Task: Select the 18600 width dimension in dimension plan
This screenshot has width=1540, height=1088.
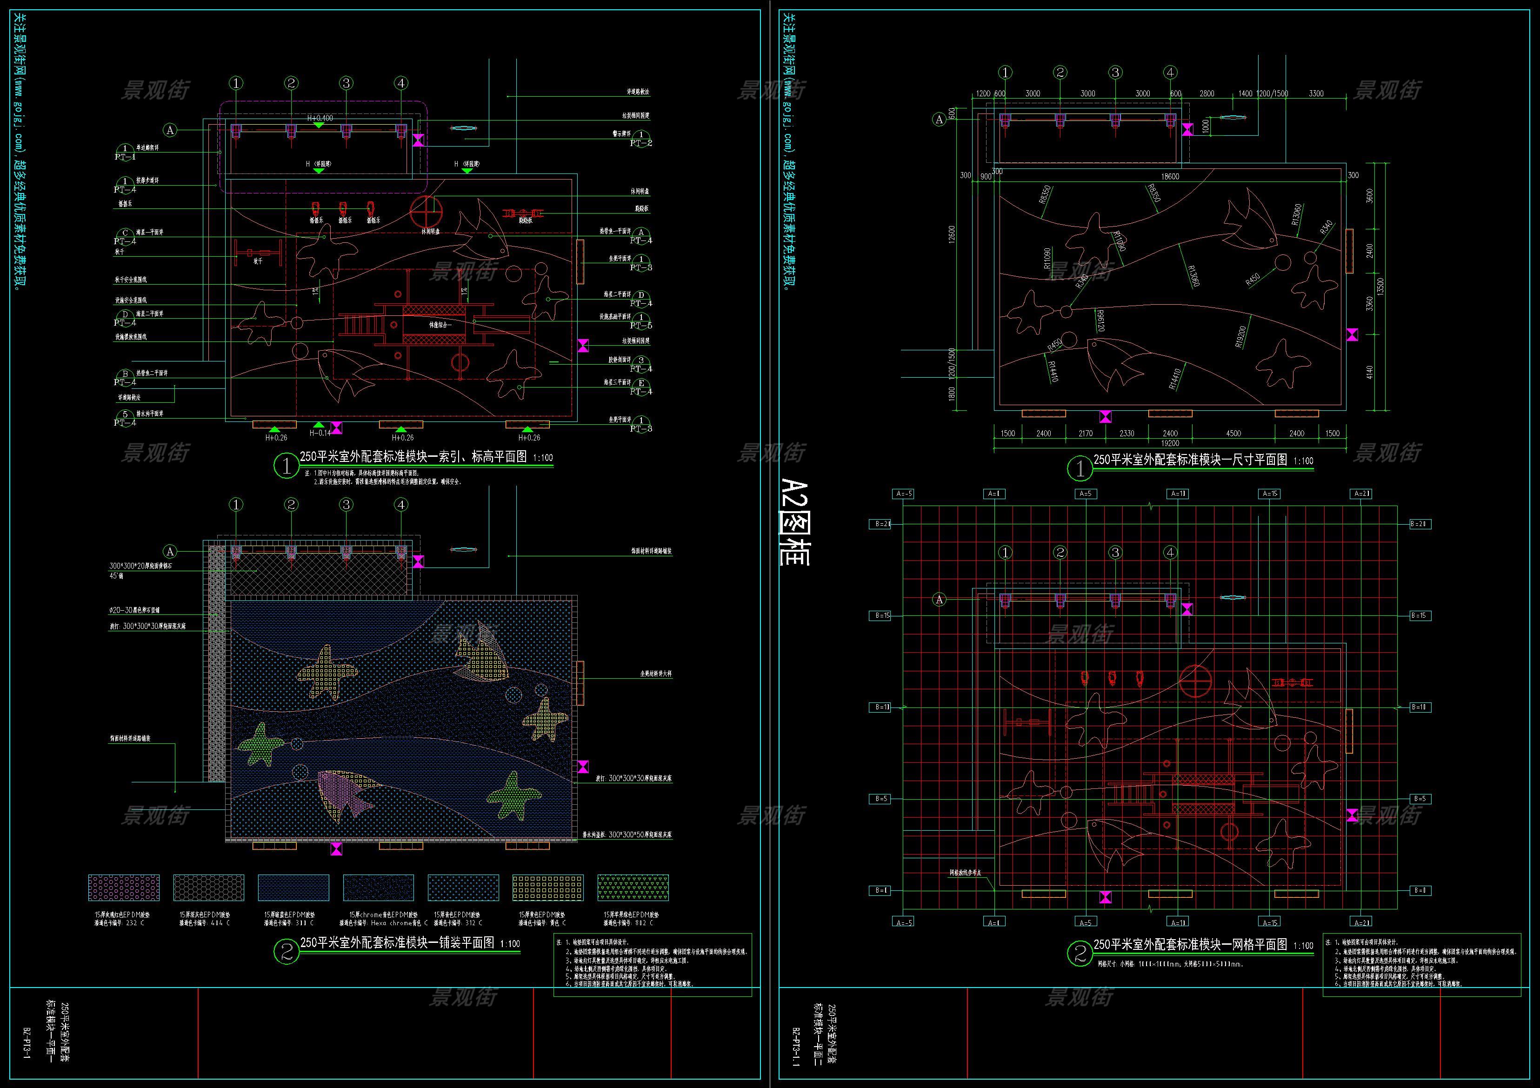Action: (1170, 176)
